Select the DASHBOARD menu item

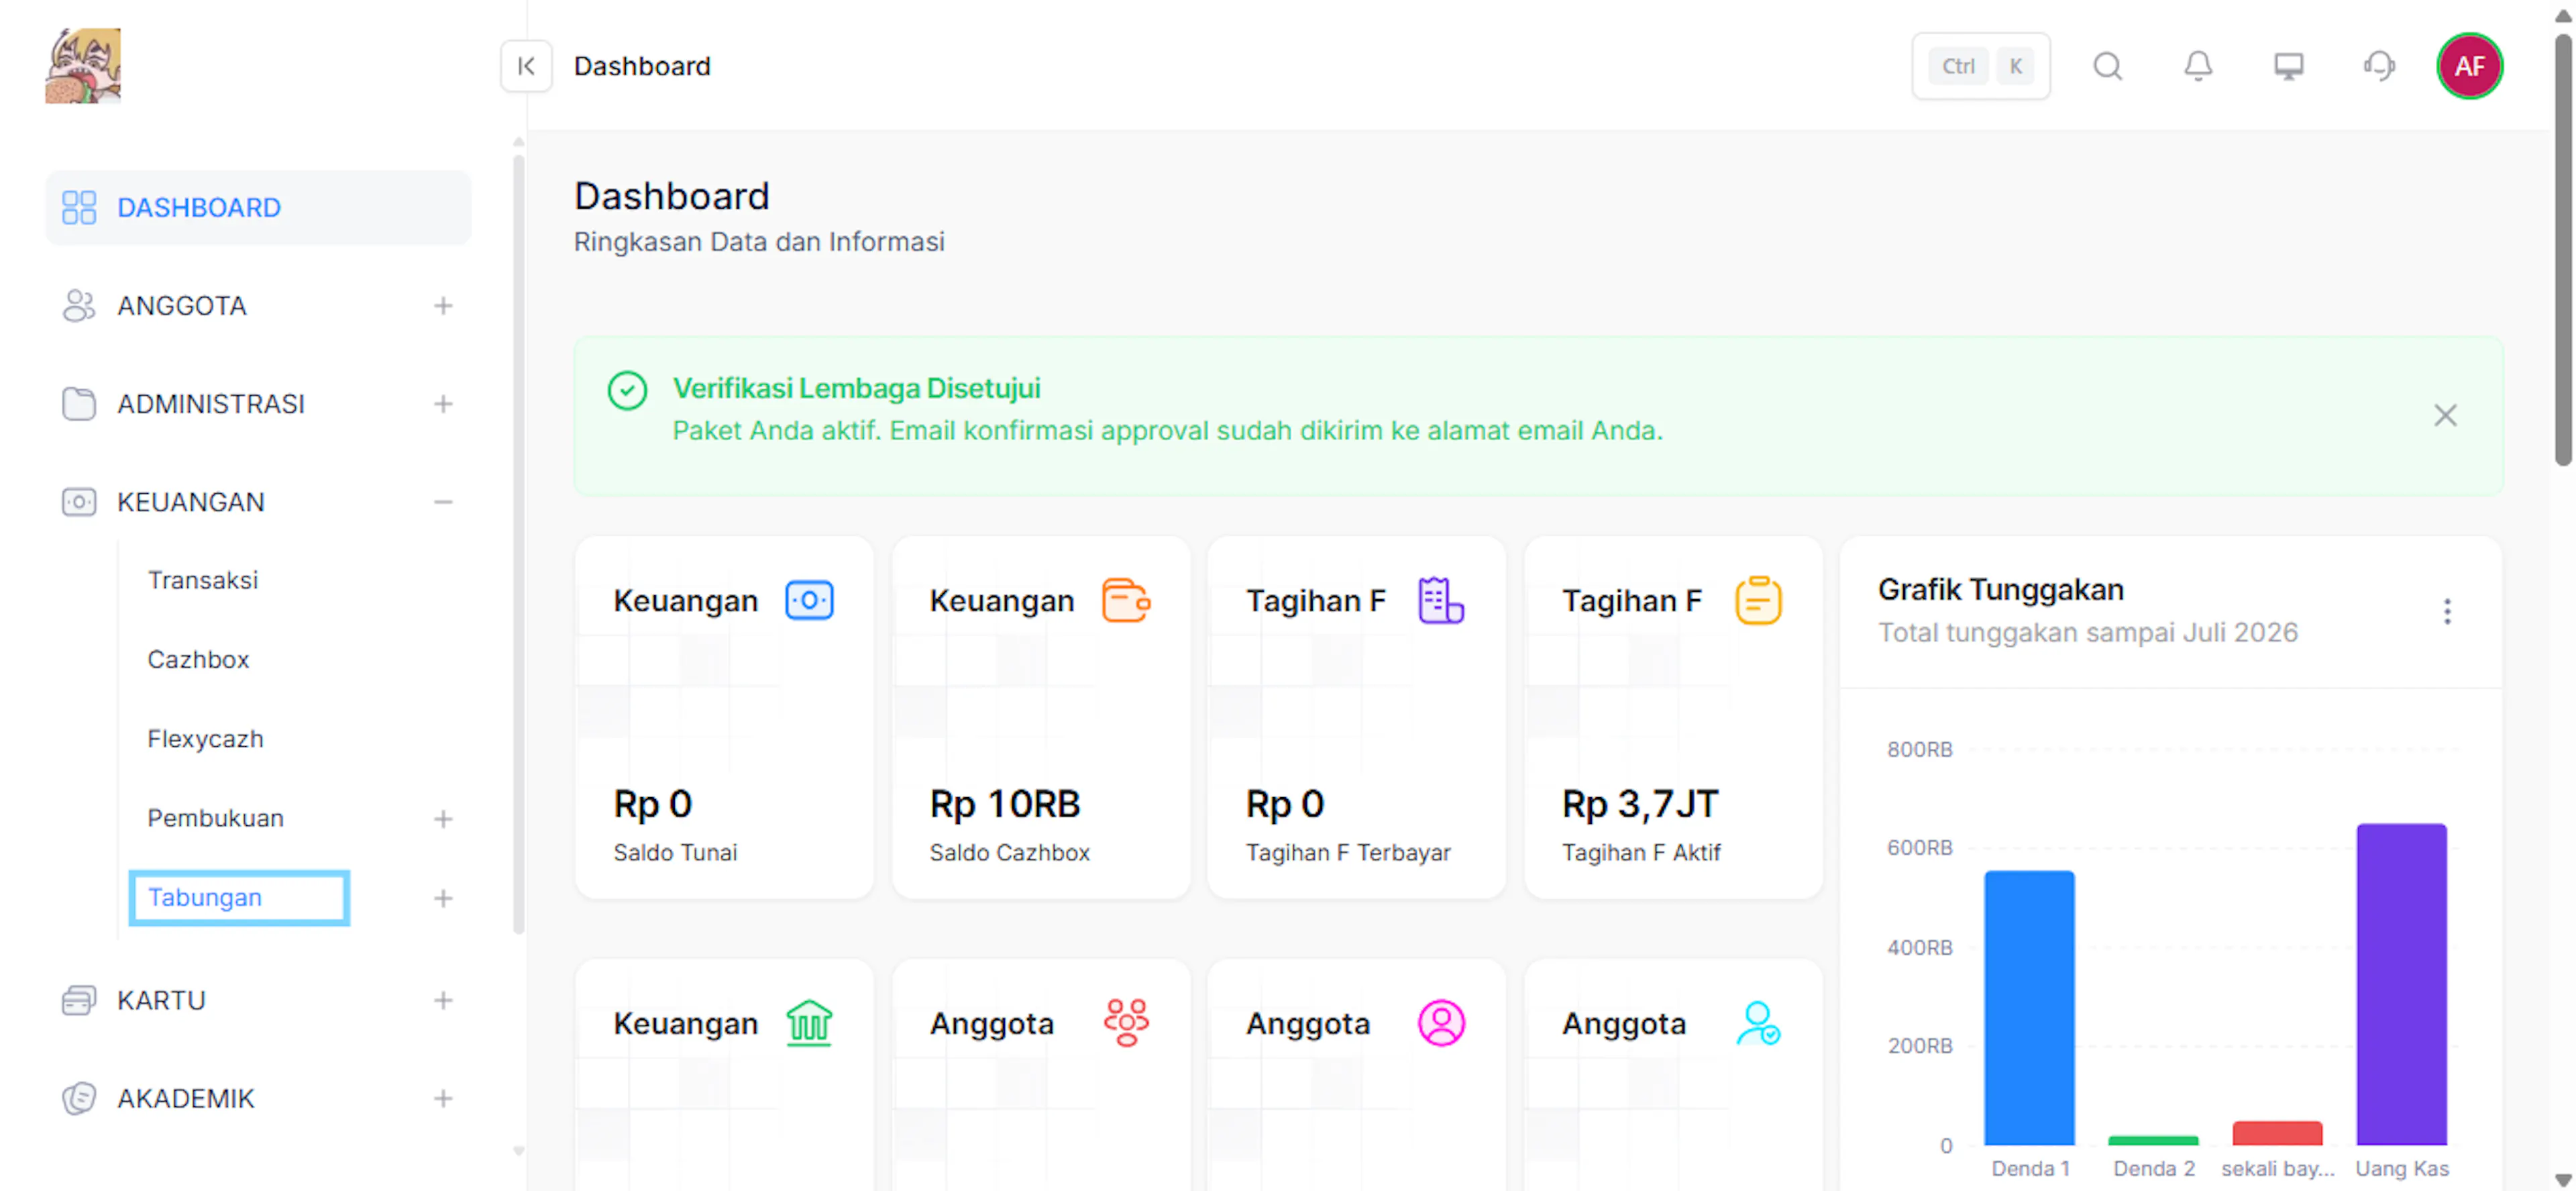[x=258, y=207]
